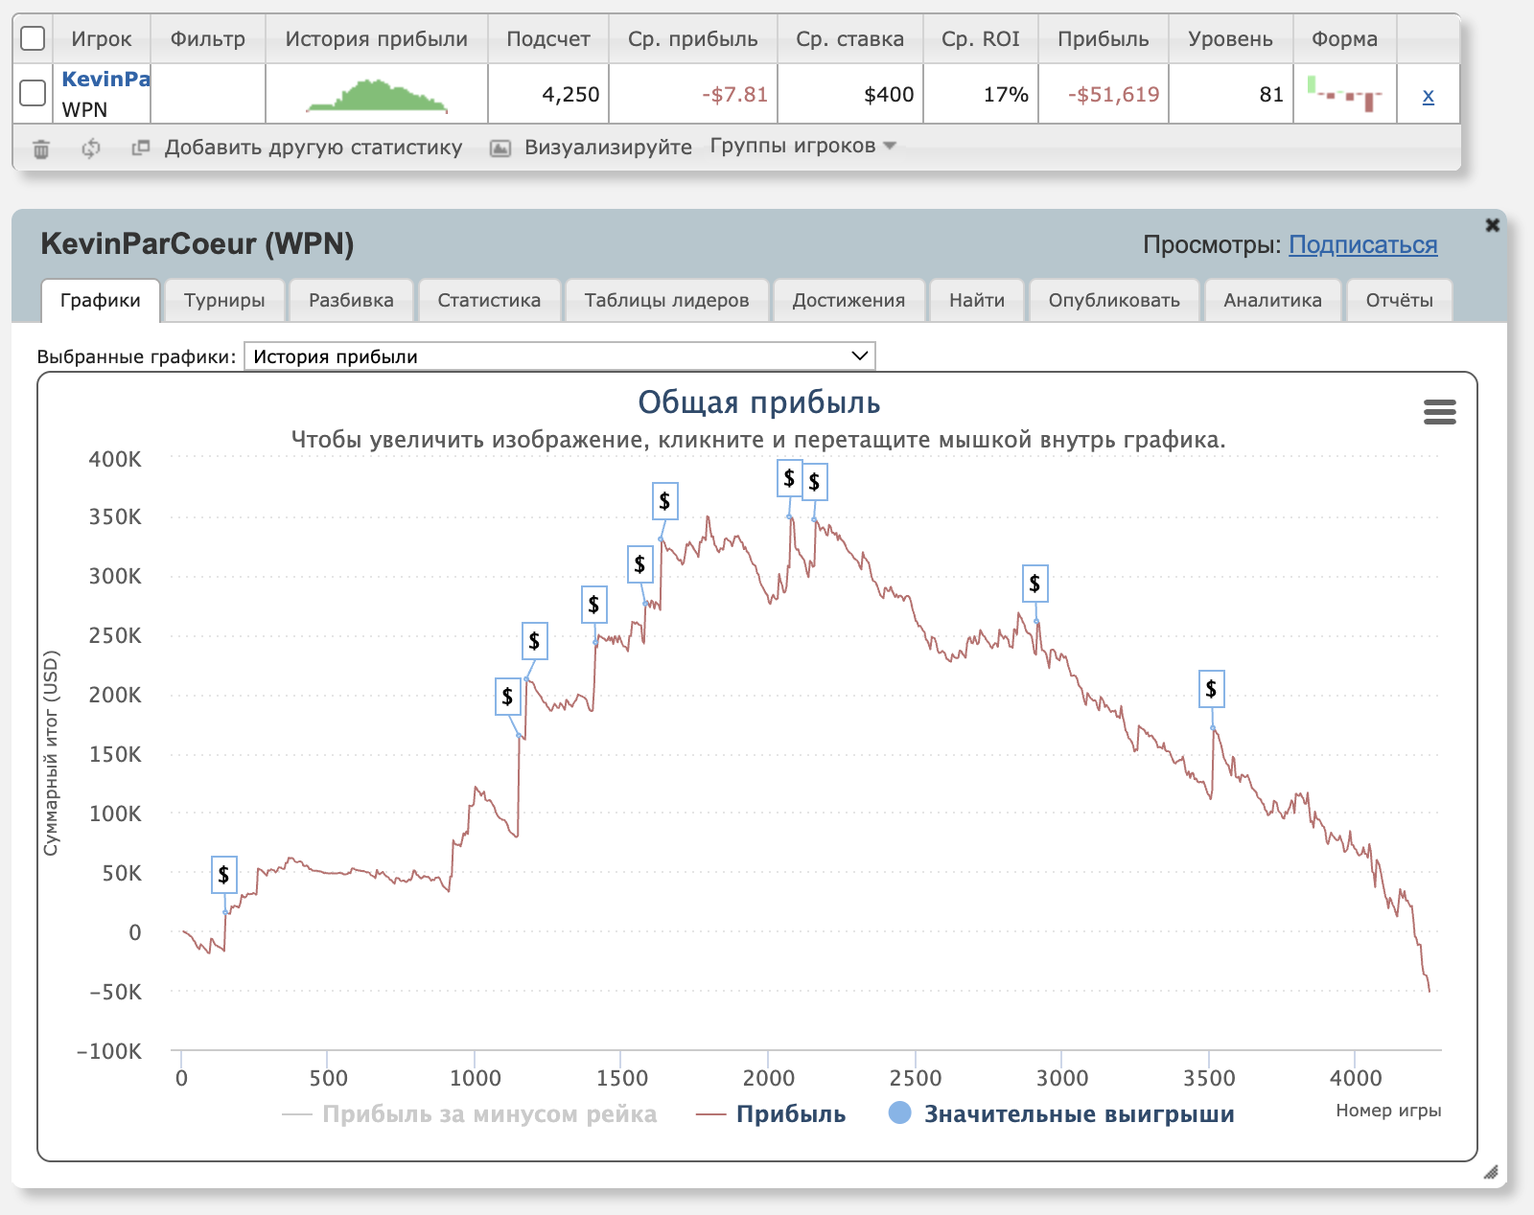Click the dollar marker near game 3500
This screenshot has height=1215, width=1534.
tap(1211, 689)
